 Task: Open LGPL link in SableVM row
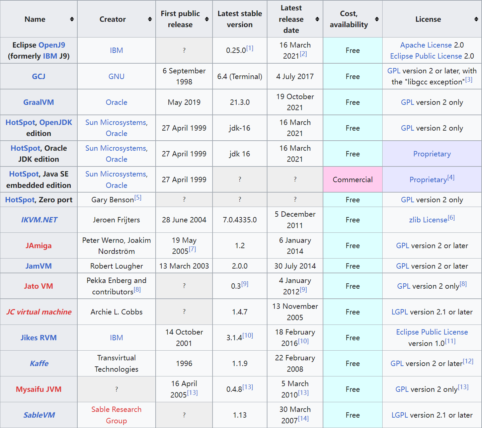tap(400, 415)
